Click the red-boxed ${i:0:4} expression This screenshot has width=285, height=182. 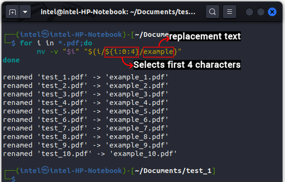tap(122, 52)
